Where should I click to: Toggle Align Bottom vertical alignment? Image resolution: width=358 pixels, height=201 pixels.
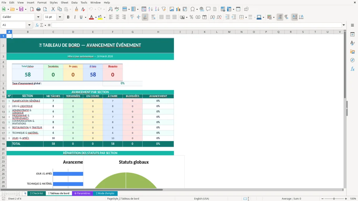pyautogui.click(x=145, y=17)
